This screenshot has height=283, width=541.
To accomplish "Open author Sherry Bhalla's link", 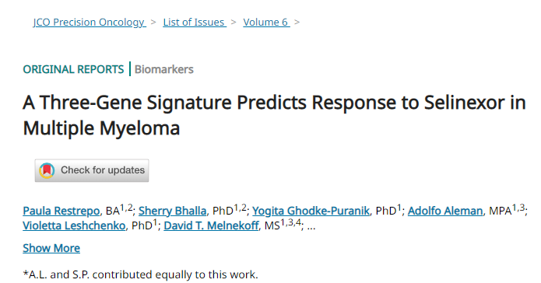I will (172, 211).
